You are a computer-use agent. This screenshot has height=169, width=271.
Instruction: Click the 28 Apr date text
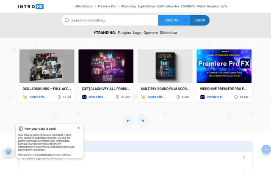pos(244,97)
